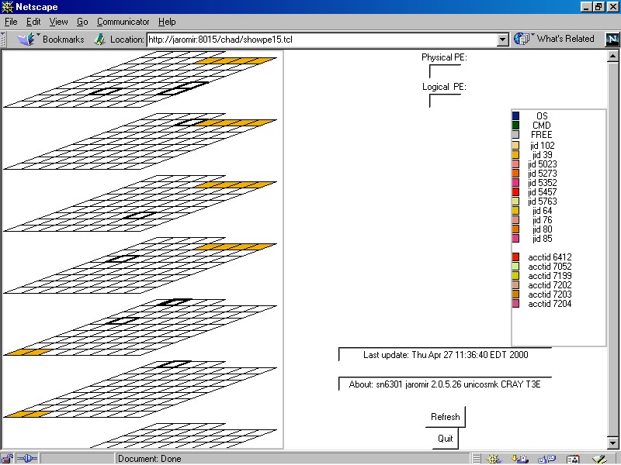Click the FREE gray swatch

(515, 134)
